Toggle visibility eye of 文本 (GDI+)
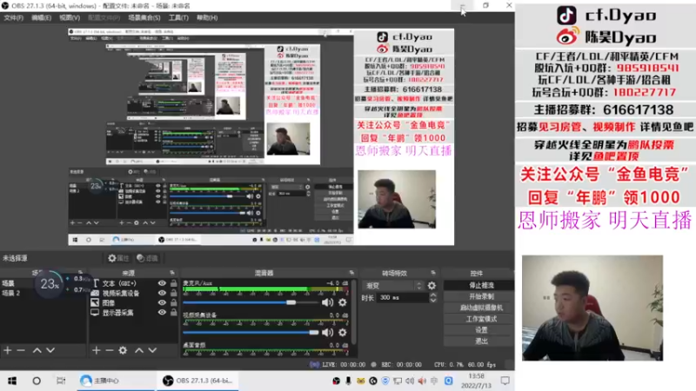Image resolution: width=696 pixels, height=391 pixels. 162,283
